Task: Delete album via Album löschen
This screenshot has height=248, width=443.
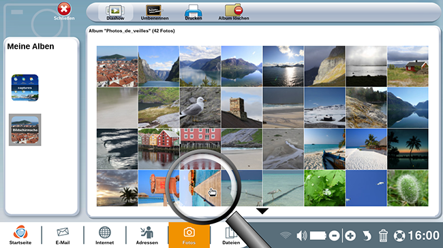Action: pos(234,13)
